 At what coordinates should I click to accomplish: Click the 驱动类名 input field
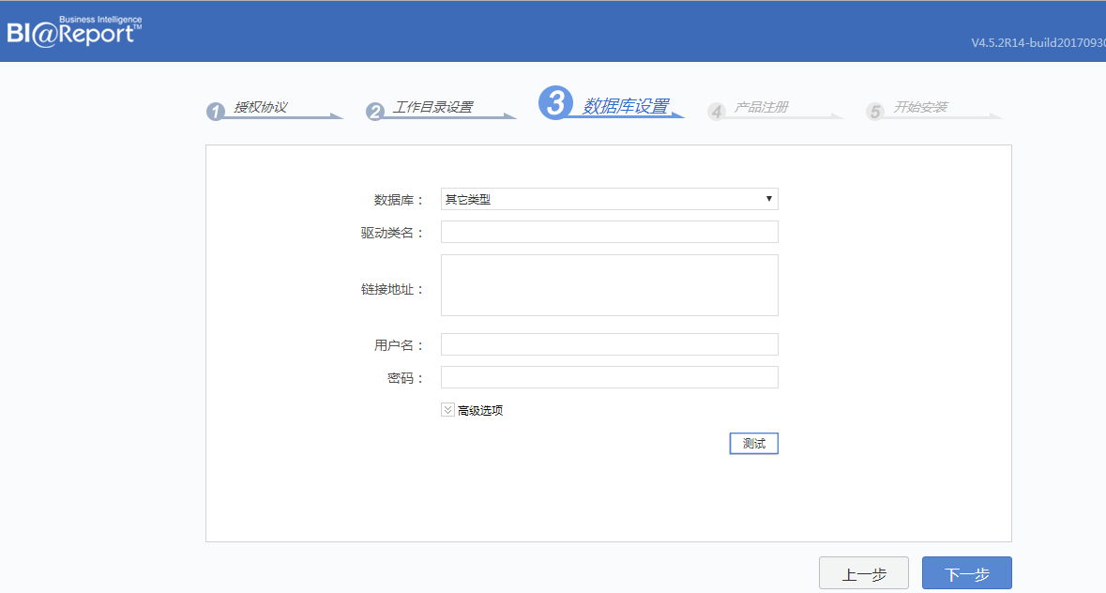610,232
